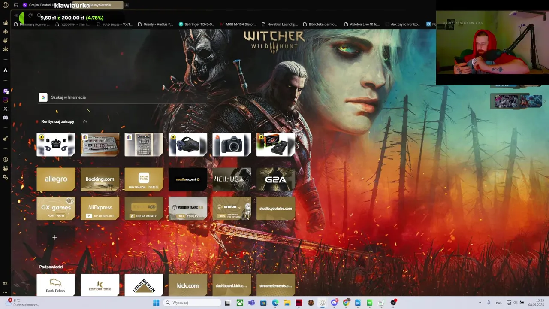Viewport: 549px width, 309px height.
Task: Open Microsoft Teams from taskbar
Action: point(251,303)
